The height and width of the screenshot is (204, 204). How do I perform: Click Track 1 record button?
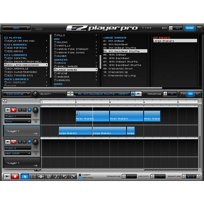(13, 110)
